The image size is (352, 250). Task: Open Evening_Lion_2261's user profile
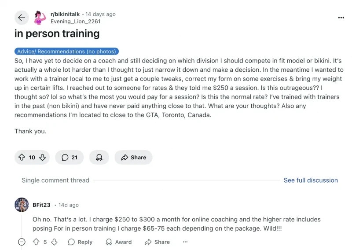(75, 21)
